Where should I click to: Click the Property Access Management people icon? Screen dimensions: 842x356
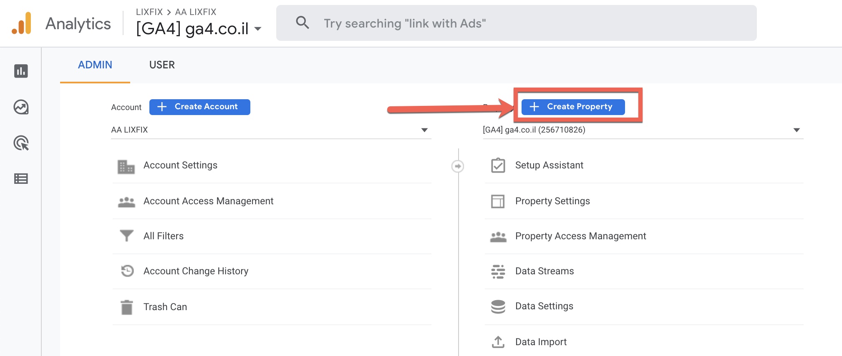(x=498, y=237)
